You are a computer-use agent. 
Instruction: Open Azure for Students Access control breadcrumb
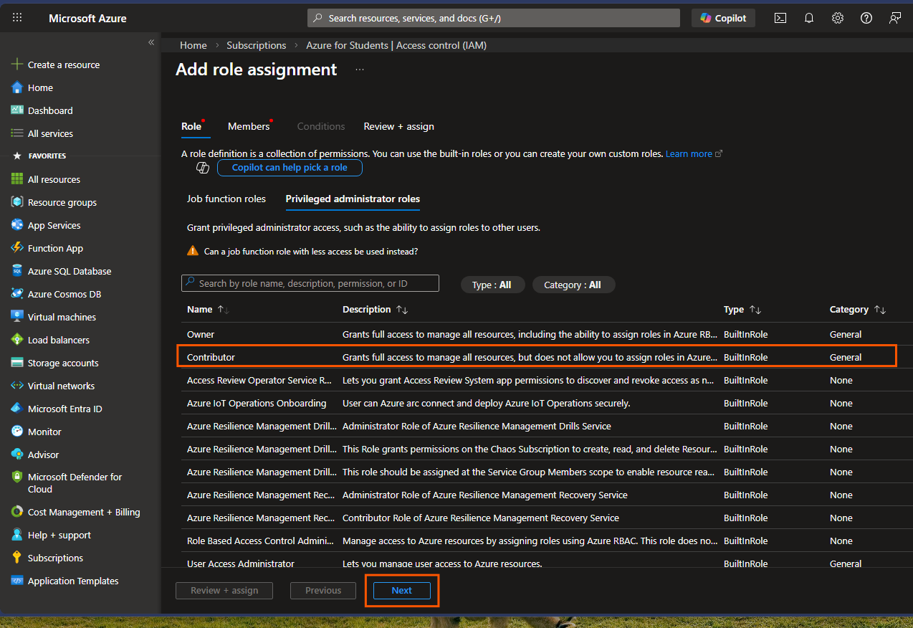(x=396, y=45)
